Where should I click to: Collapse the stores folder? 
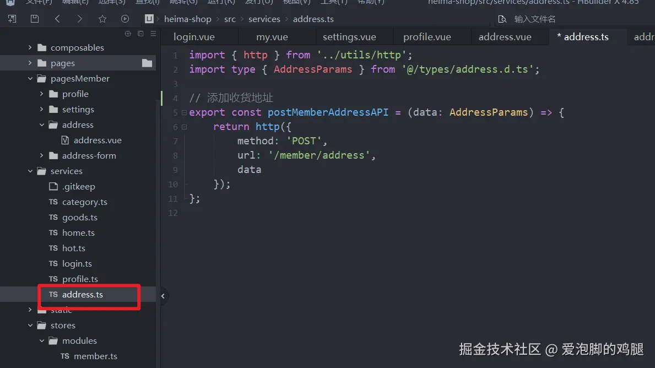pyautogui.click(x=30, y=325)
